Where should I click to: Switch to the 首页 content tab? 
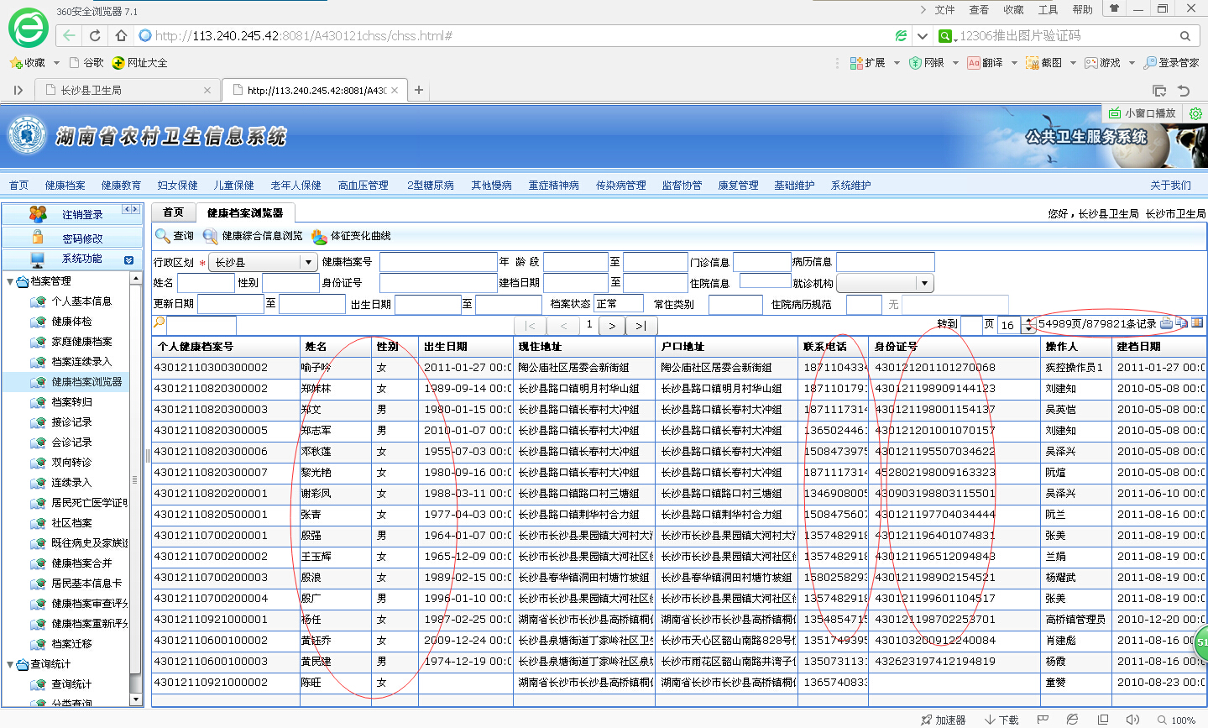tap(173, 212)
